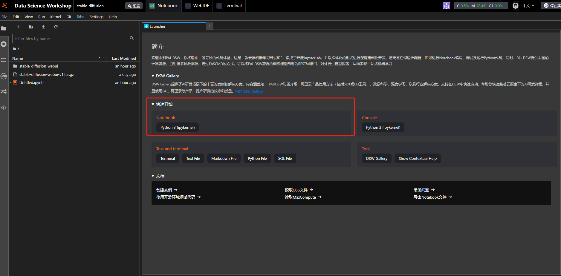Viewport: 561px width, 276px height.
Task: Launch a Python 3 (ipykernel) Console
Action: (x=383, y=127)
